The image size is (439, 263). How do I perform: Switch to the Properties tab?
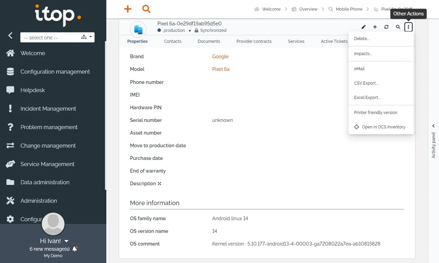tap(137, 41)
